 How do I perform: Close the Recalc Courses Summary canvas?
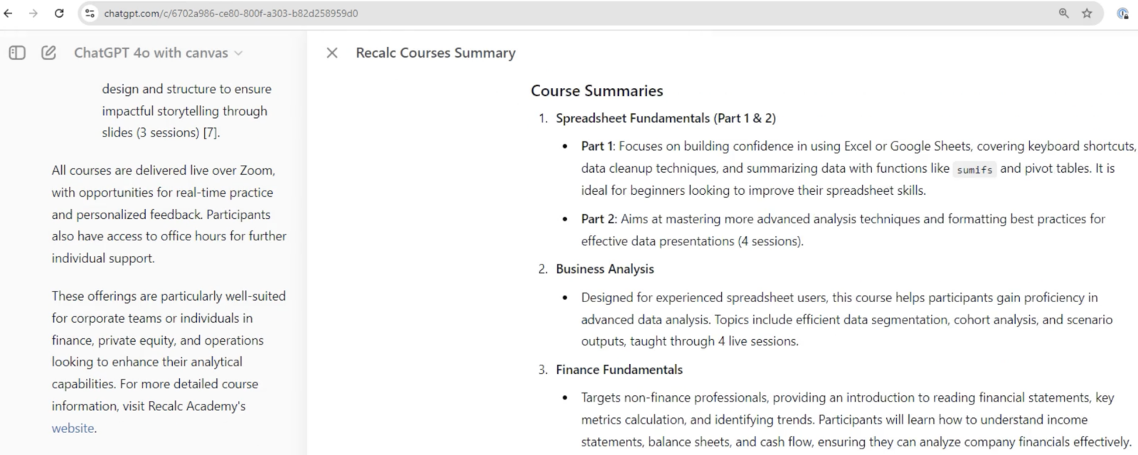tap(331, 53)
